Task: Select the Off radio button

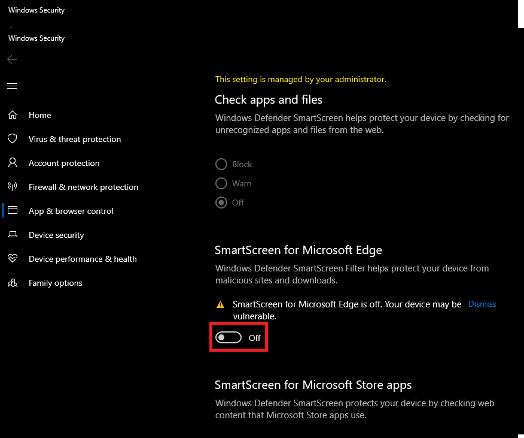Action: pos(221,203)
